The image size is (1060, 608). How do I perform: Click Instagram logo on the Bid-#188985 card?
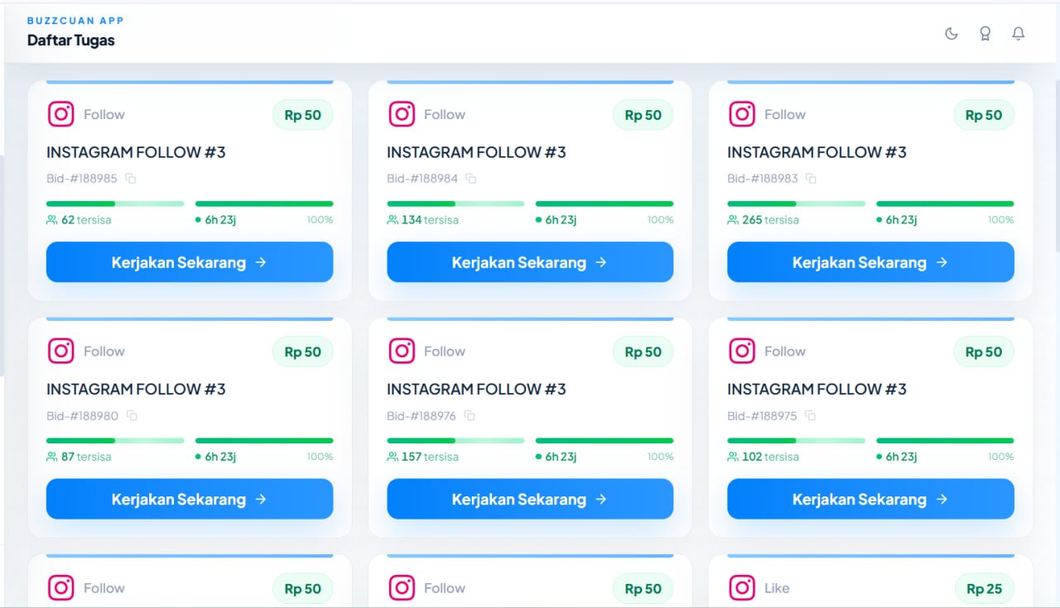tap(61, 114)
